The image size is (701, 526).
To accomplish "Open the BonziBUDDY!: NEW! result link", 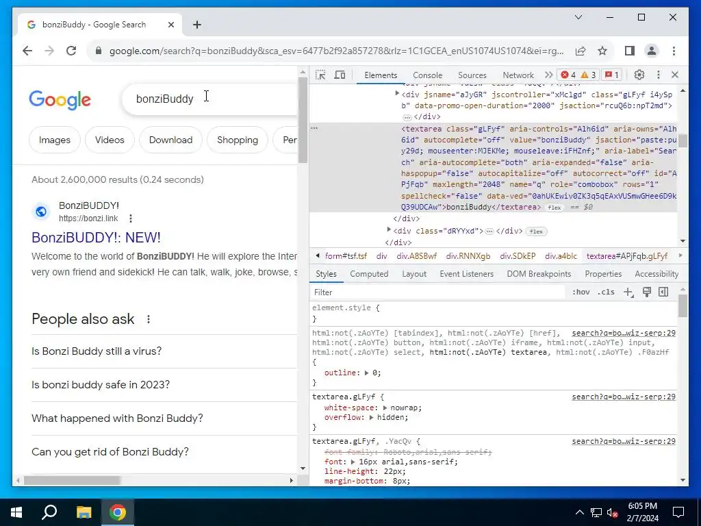I will (96, 238).
